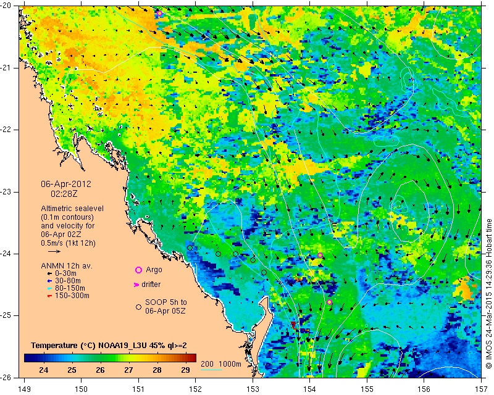Viewport: 494px width, 395px height.
Task: Click the magenta Argo circle in the legend
Action: tap(138, 270)
